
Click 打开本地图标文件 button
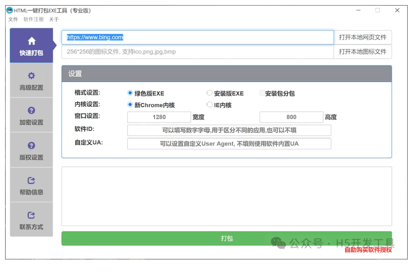click(363, 52)
